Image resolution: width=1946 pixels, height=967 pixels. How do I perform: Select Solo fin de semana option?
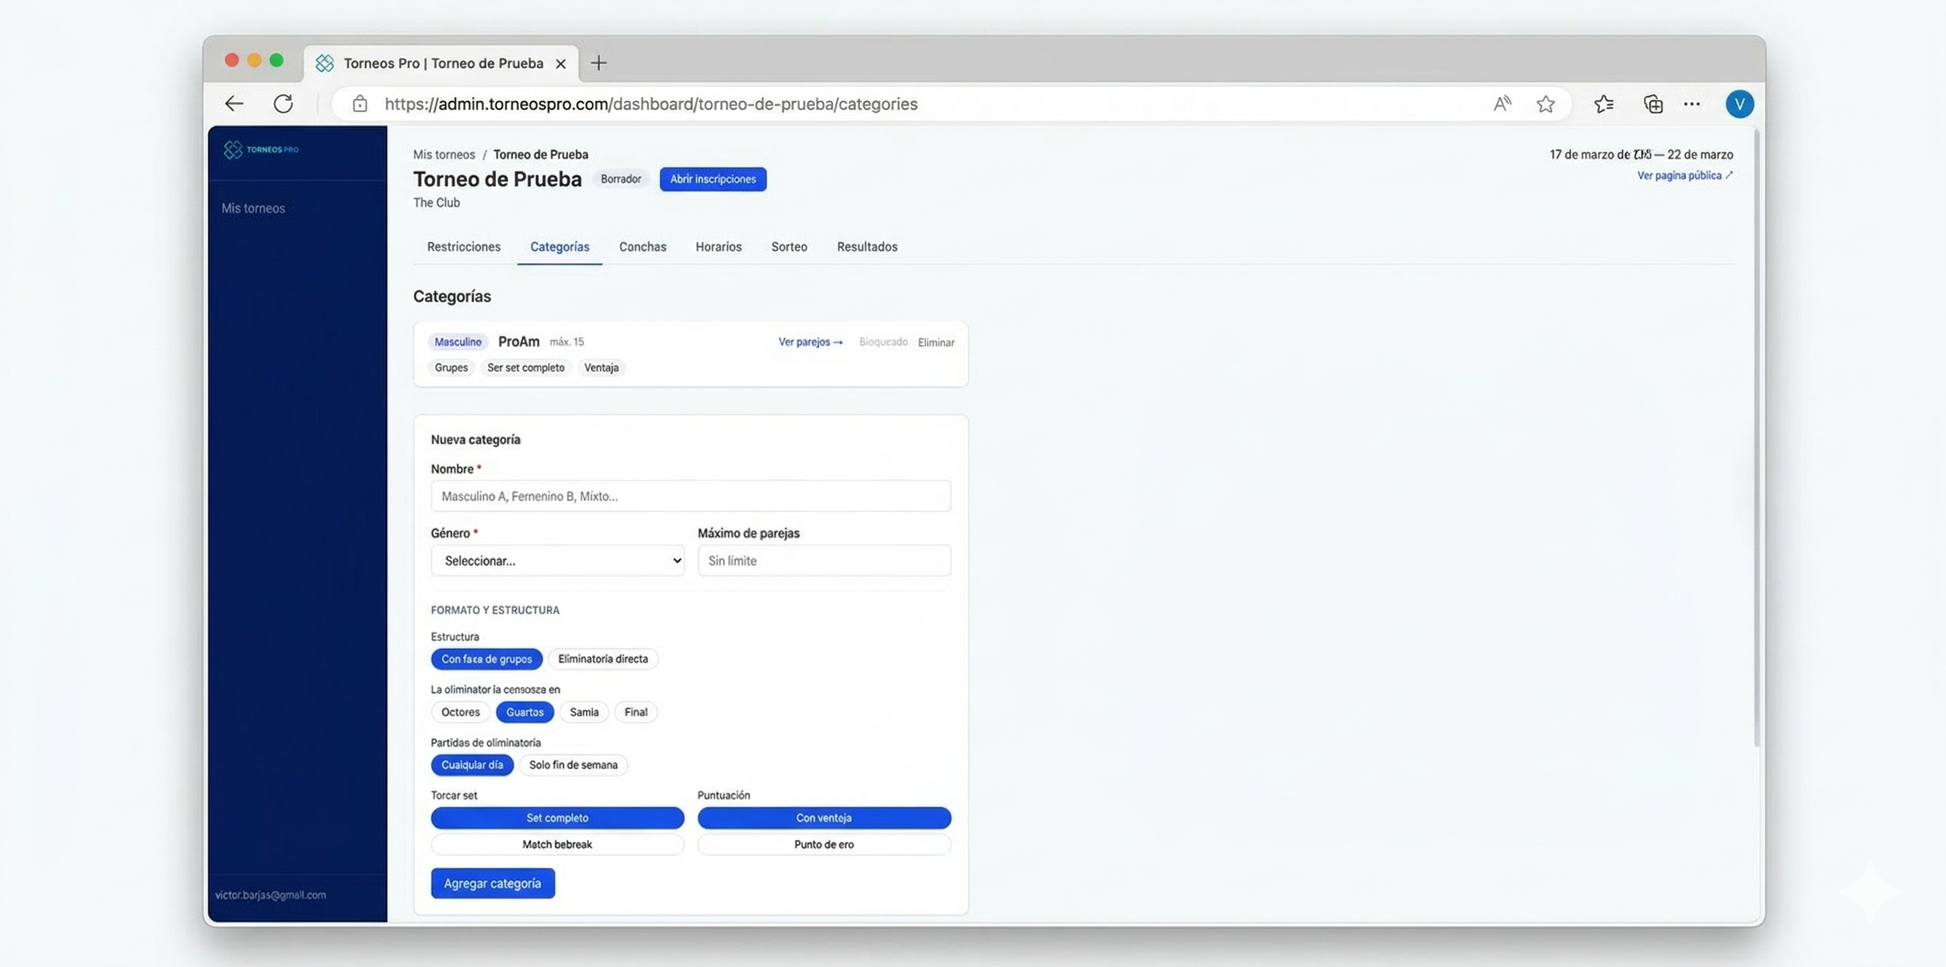tap(573, 765)
